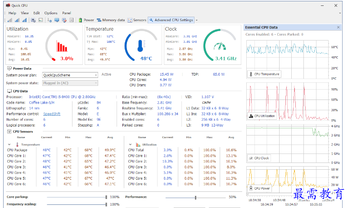Select the CPU Total utilization row label

(136, 150)
